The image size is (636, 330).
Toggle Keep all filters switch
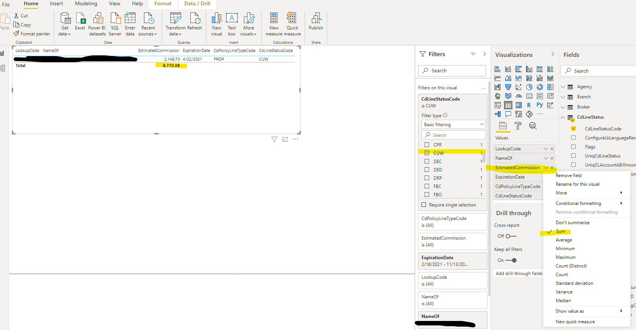coord(511,260)
